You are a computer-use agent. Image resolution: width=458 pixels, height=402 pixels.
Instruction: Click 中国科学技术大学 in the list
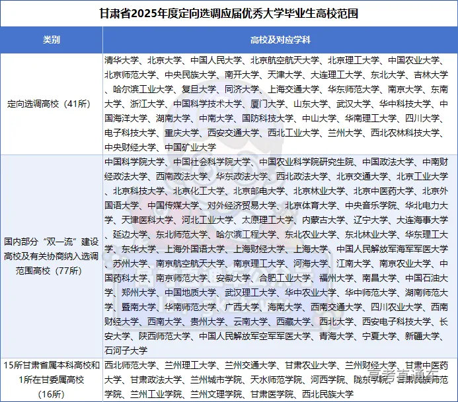click(x=208, y=104)
